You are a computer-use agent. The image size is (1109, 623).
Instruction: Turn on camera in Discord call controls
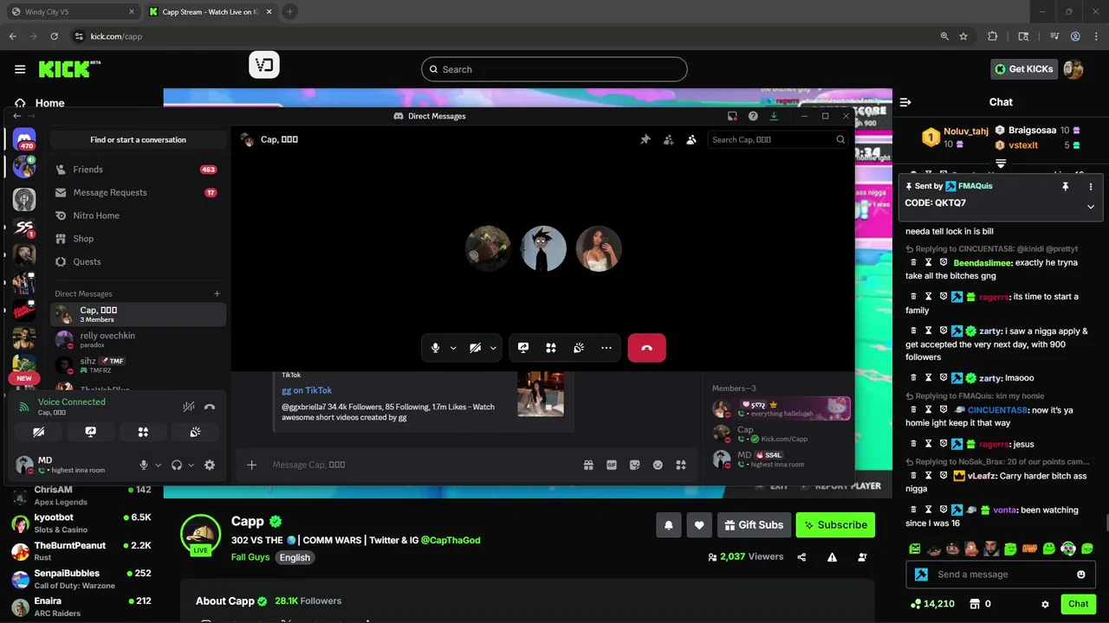pyautogui.click(x=475, y=348)
